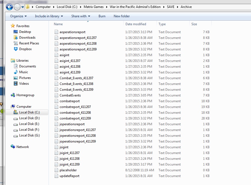
Task: Expand breadcrumb arrow after Computer
Action: [x=54, y=7]
